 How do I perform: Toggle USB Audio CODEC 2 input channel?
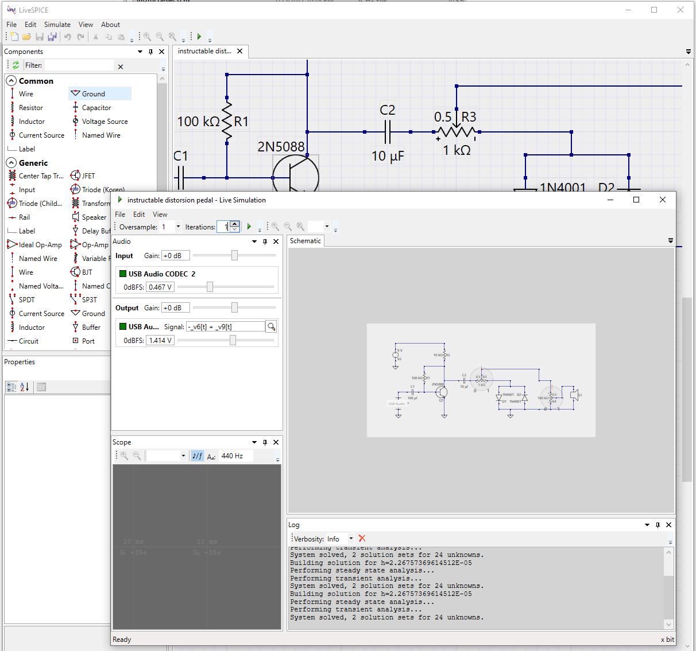tap(123, 274)
